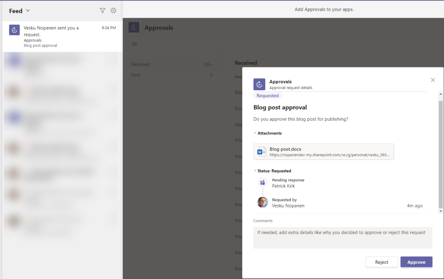This screenshot has width=444, height=279.
Task: Click into the Comments text field
Action: tap(342, 237)
